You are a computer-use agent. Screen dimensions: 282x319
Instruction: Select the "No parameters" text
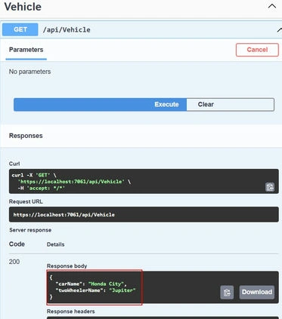29,72
